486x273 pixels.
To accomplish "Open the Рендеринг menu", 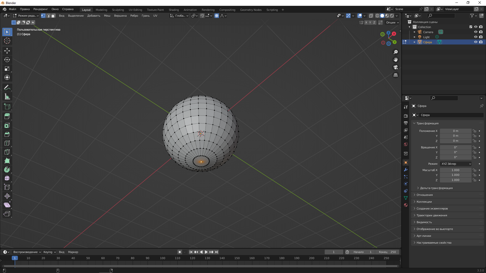I will point(40,9).
